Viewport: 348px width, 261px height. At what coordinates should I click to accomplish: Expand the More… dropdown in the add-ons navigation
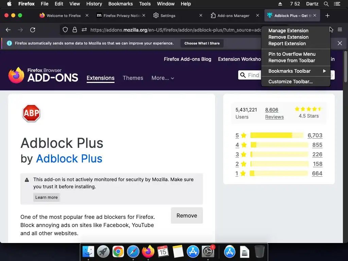click(163, 78)
